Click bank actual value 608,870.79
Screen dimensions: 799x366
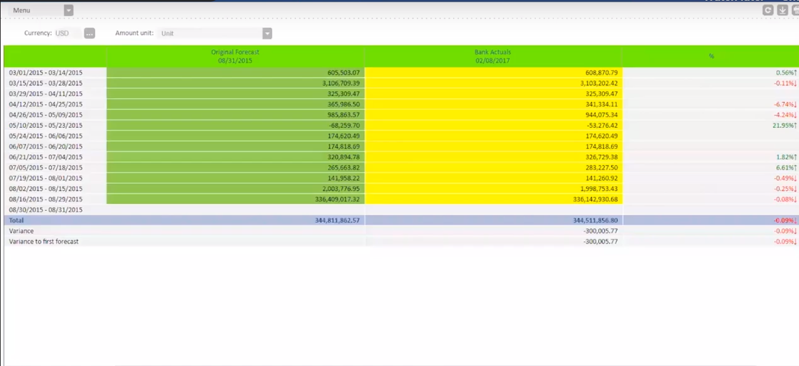coord(601,73)
